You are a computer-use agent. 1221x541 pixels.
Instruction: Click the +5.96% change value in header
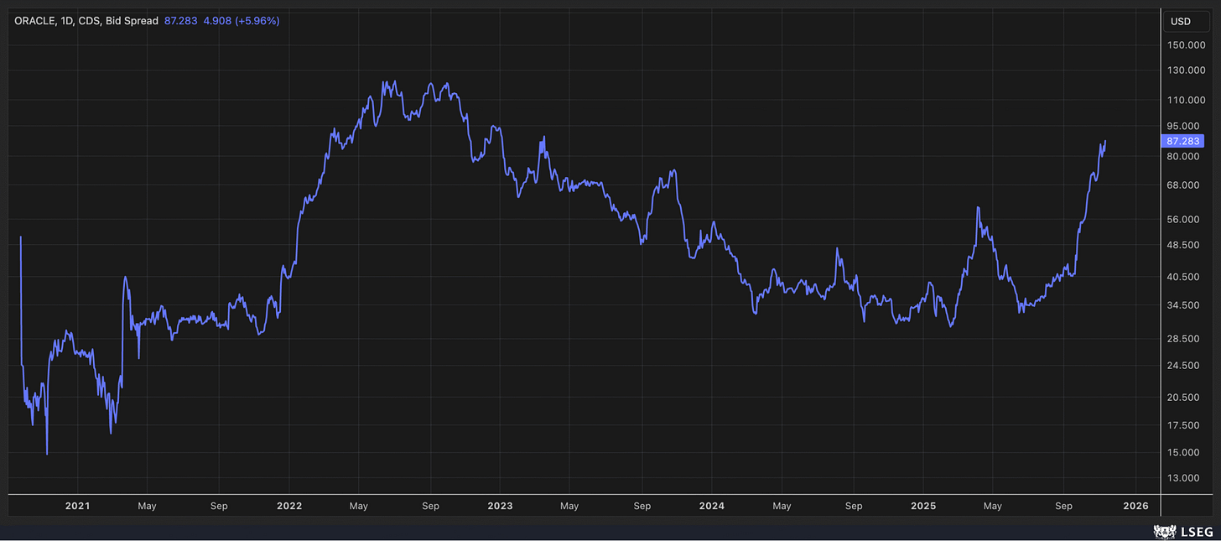click(257, 20)
